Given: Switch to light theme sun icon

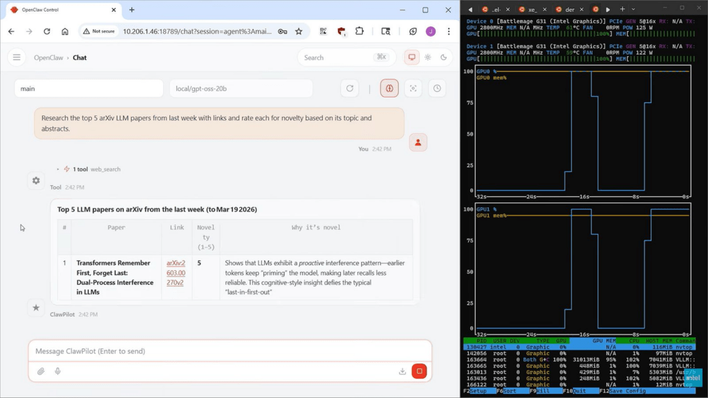Looking at the screenshot, I should [x=427, y=57].
